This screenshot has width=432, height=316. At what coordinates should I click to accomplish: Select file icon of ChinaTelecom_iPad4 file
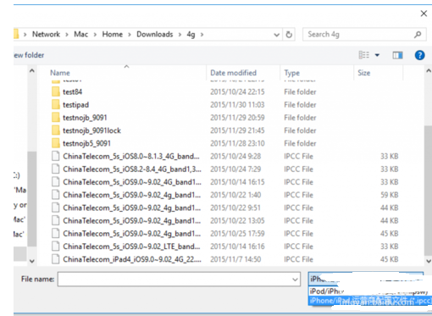(56, 259)
